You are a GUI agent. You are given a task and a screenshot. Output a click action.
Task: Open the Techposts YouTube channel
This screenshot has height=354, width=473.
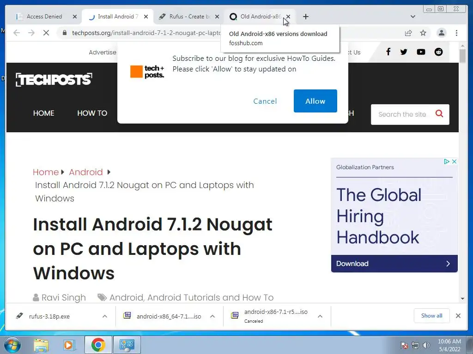(421, 52)
